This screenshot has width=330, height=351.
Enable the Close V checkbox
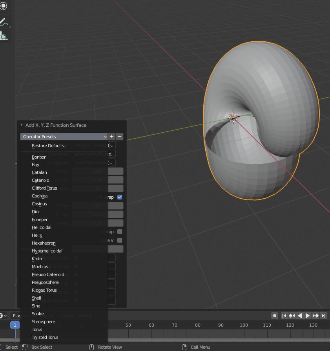pos(120,240)
